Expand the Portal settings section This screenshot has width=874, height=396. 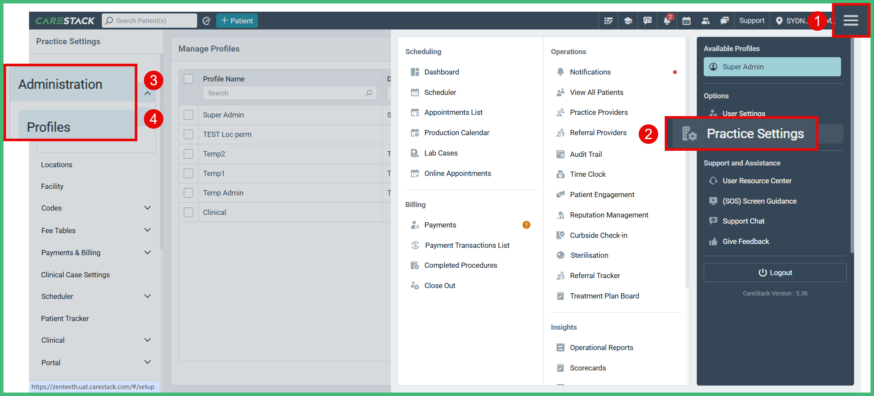[147, 362]
